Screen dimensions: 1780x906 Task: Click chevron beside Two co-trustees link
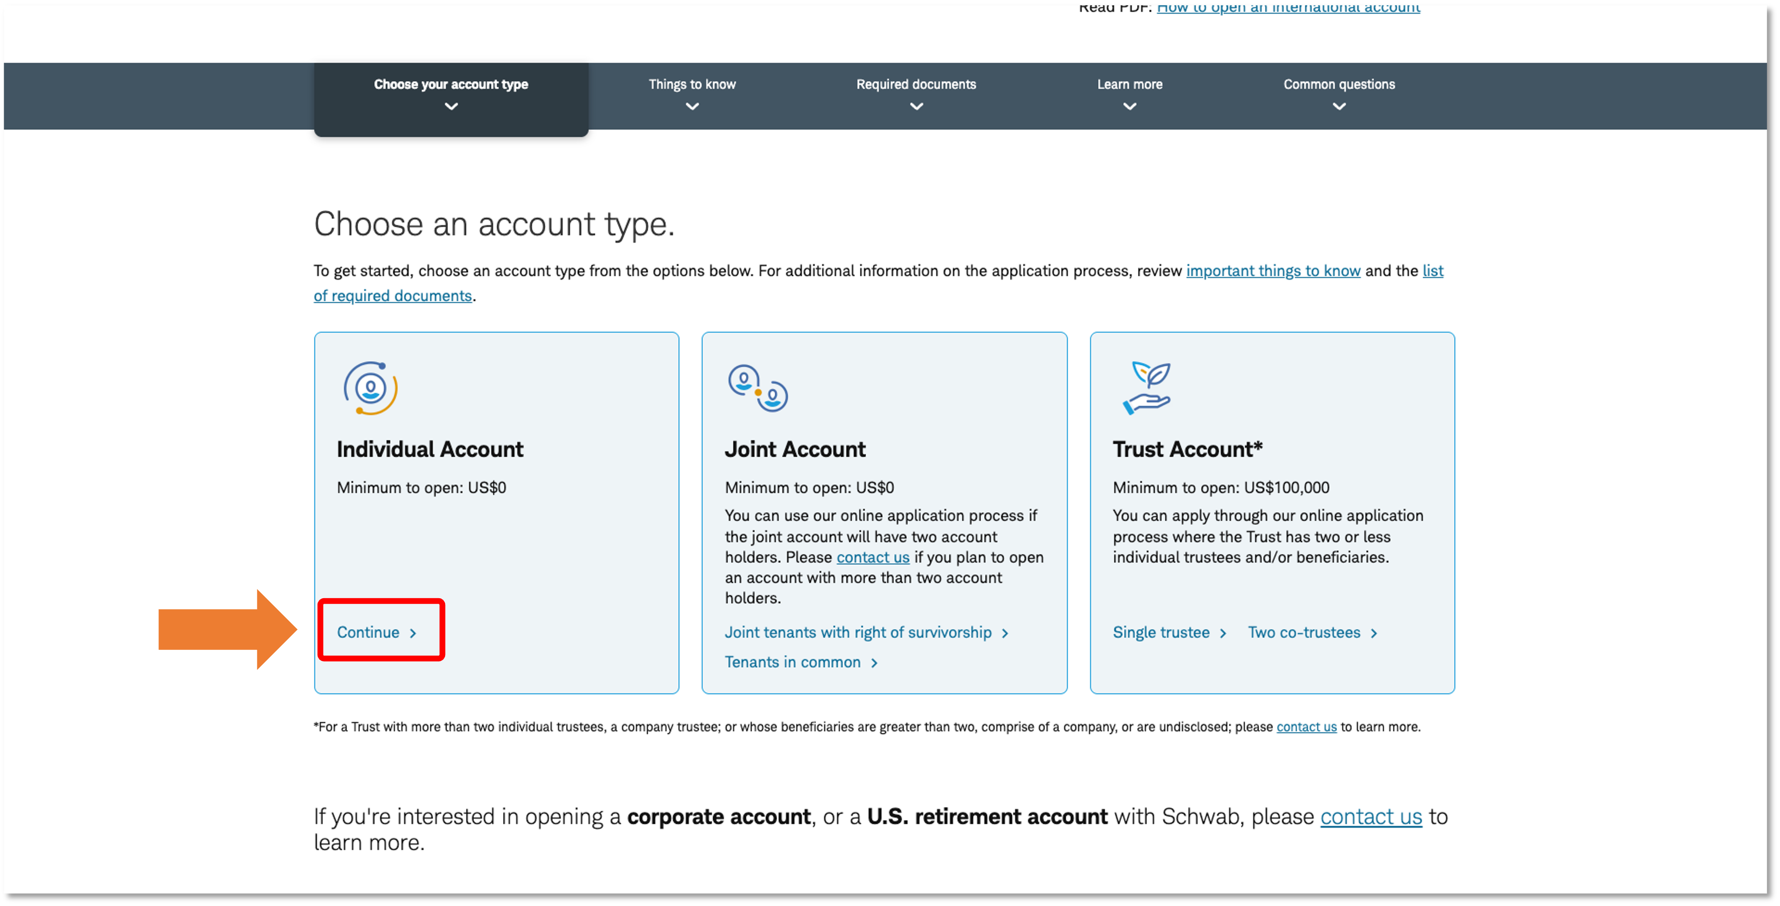1374,633
